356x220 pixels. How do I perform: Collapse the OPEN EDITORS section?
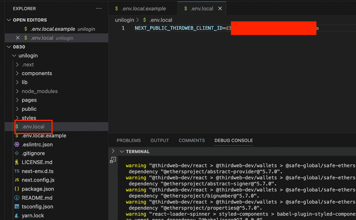pyautogui.click(x=9, y=20)
